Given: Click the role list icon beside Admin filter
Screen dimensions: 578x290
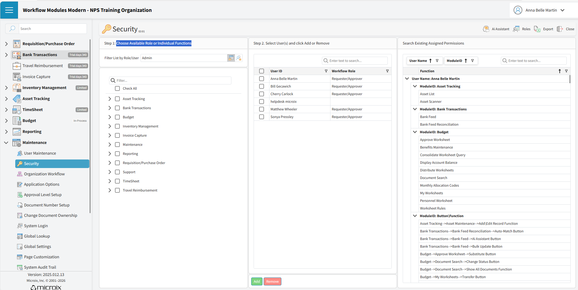Looking at the screenshot, I should point(231,58).
